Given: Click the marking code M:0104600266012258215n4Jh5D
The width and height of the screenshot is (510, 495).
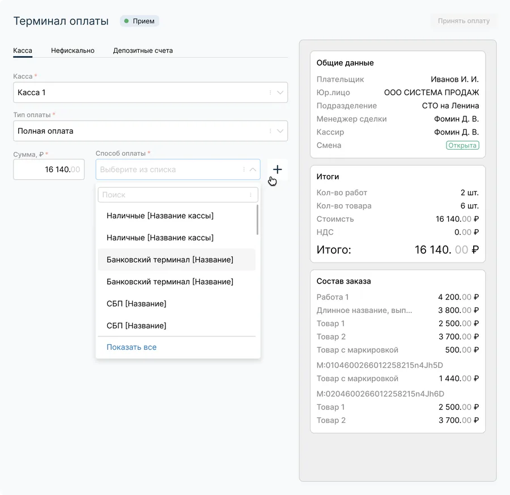Looking at the screenshot, I should [380, 365].
